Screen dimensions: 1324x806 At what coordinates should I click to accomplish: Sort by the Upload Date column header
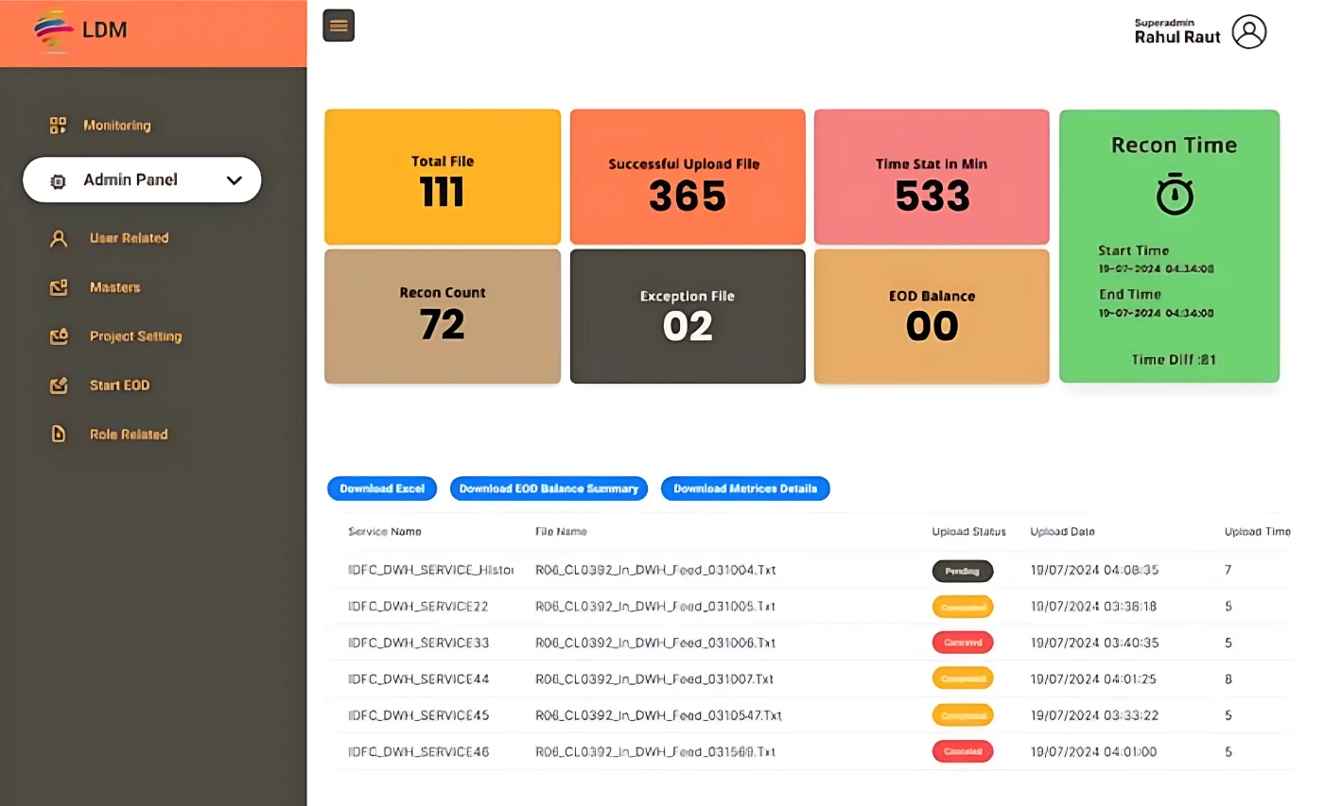(x=1062, y=532)
